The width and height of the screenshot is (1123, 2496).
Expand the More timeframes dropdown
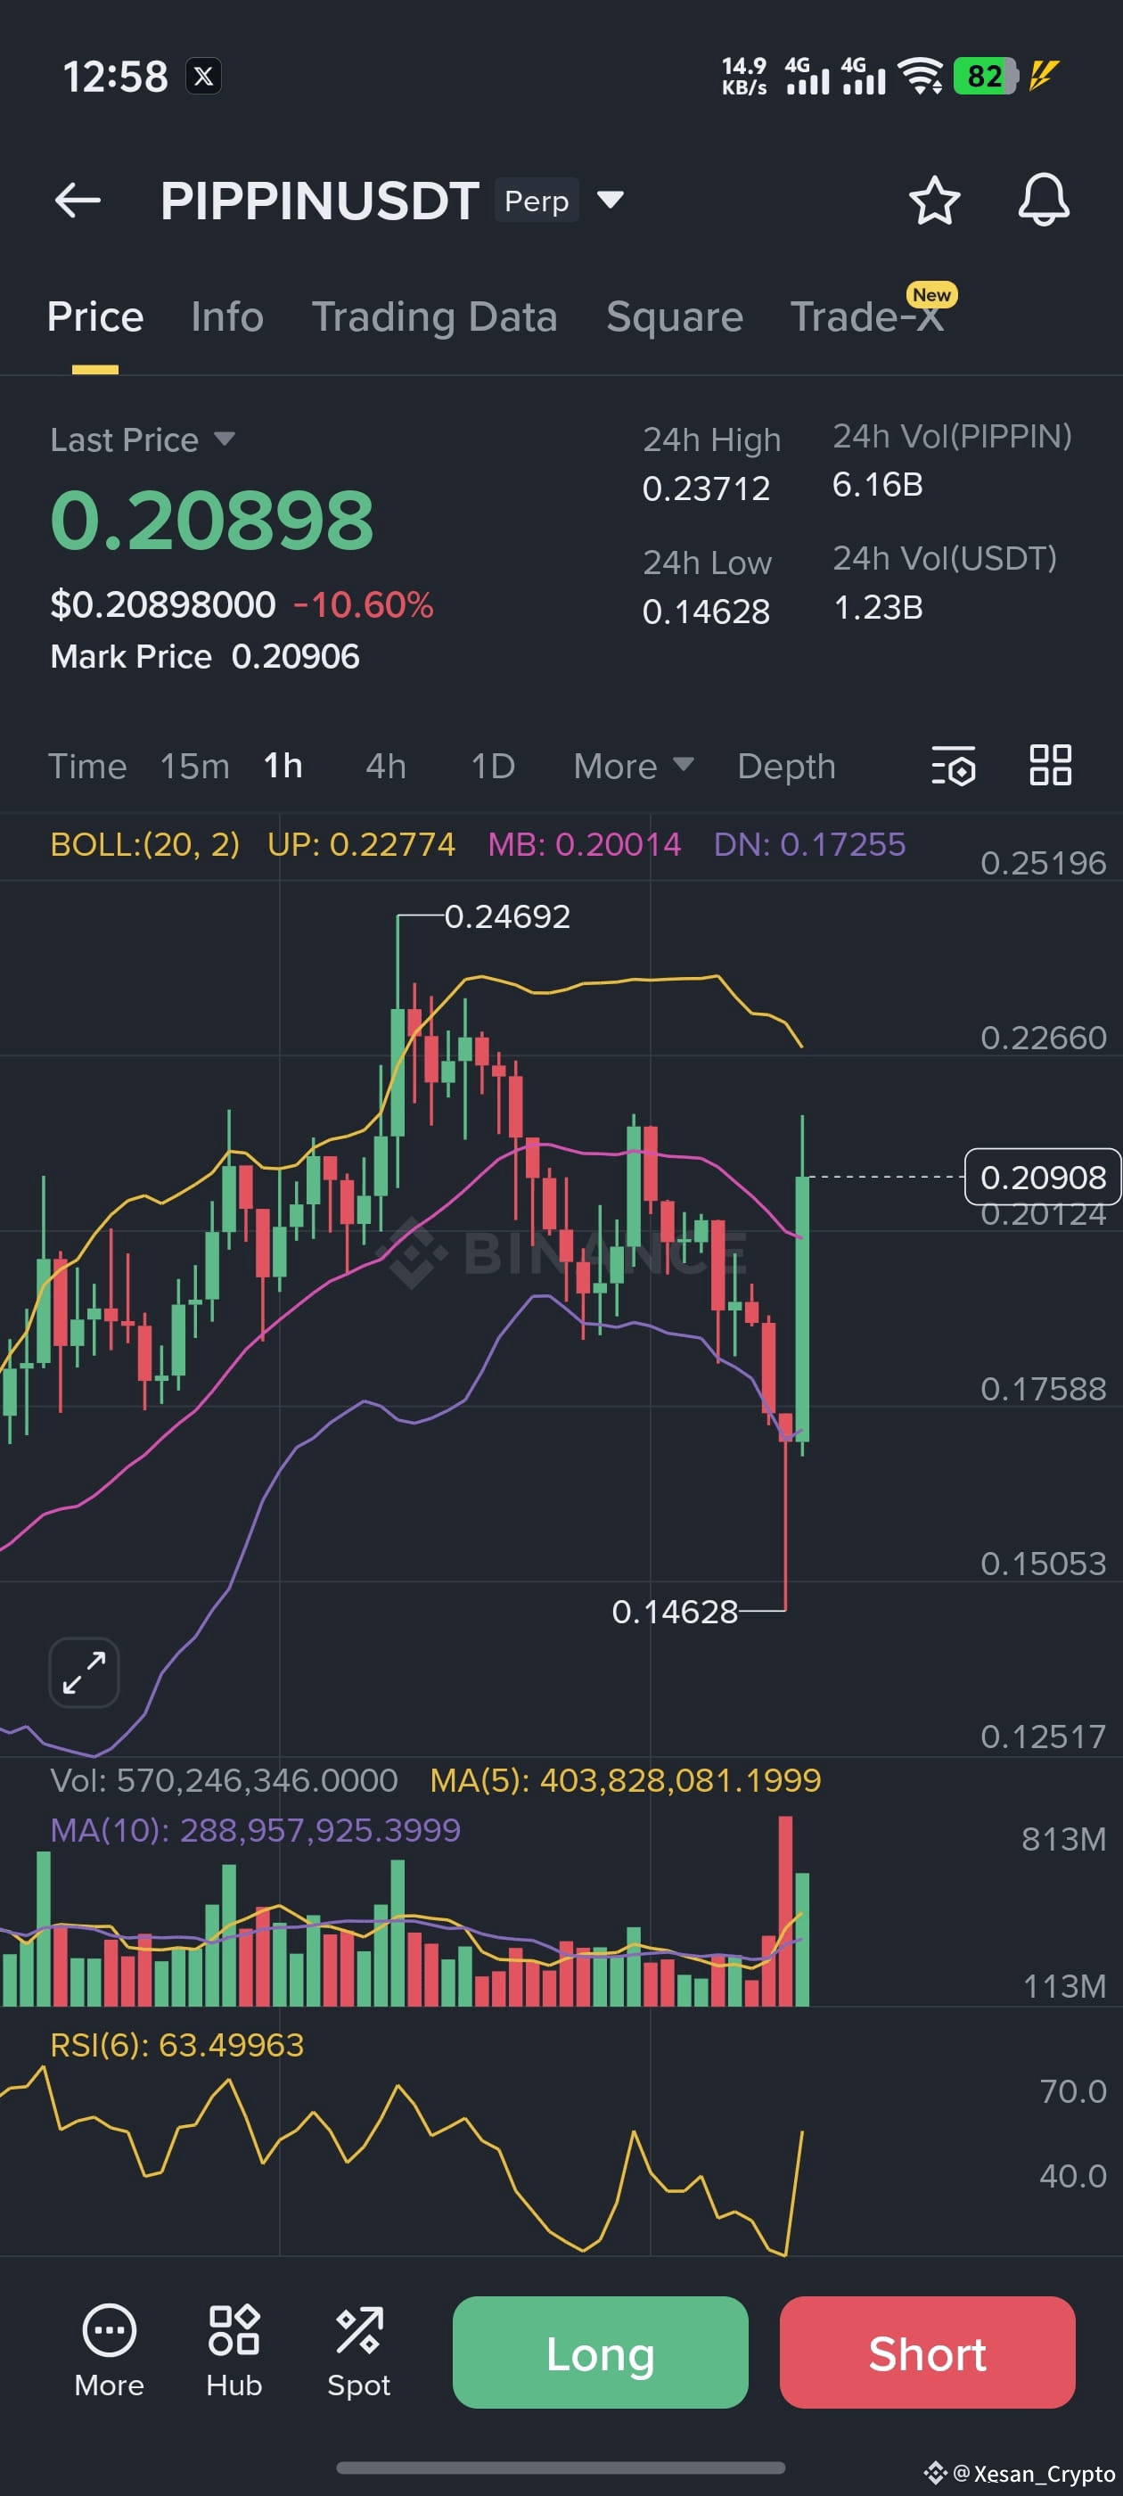(x=634, y=767)
